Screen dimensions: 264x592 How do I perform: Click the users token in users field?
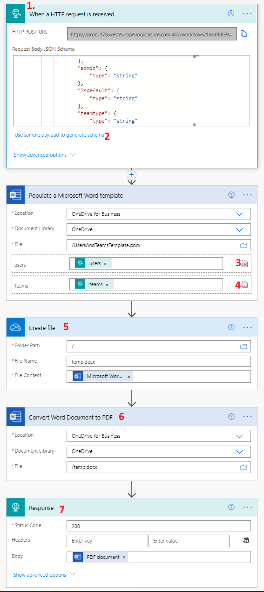[x=93, y=264]
